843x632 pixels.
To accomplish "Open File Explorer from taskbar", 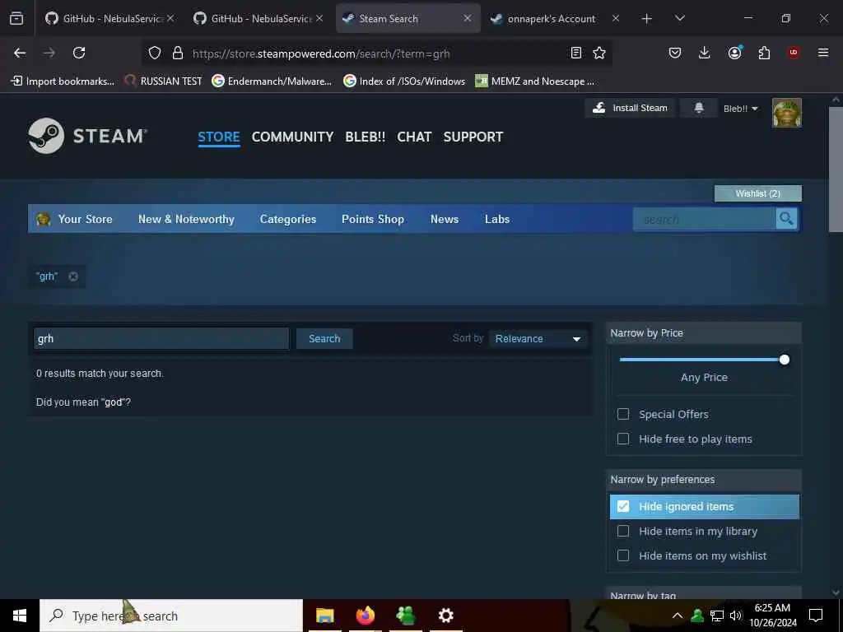I will pyautogui.click(x=324, y=616).
